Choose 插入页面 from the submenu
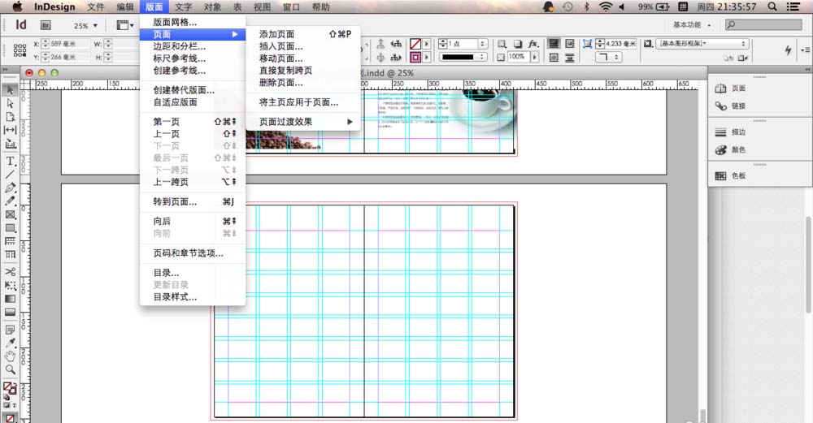 280,46
